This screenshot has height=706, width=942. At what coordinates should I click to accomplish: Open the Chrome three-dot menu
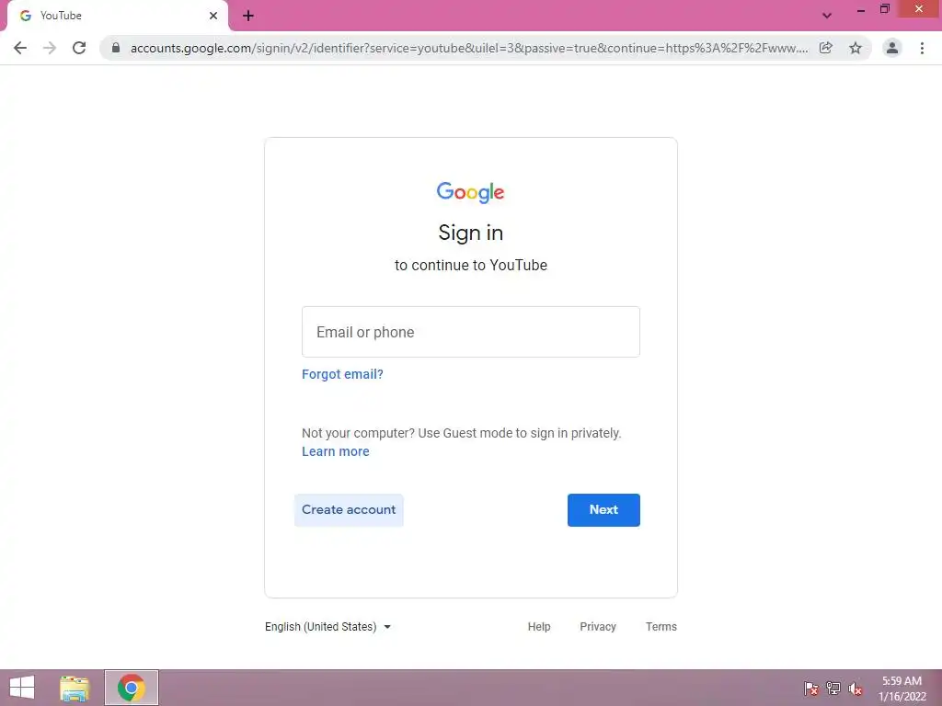922,48
